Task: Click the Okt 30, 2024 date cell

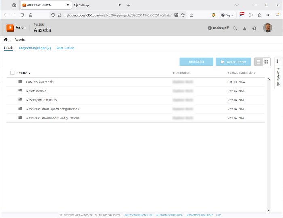Action: (236, 82)
